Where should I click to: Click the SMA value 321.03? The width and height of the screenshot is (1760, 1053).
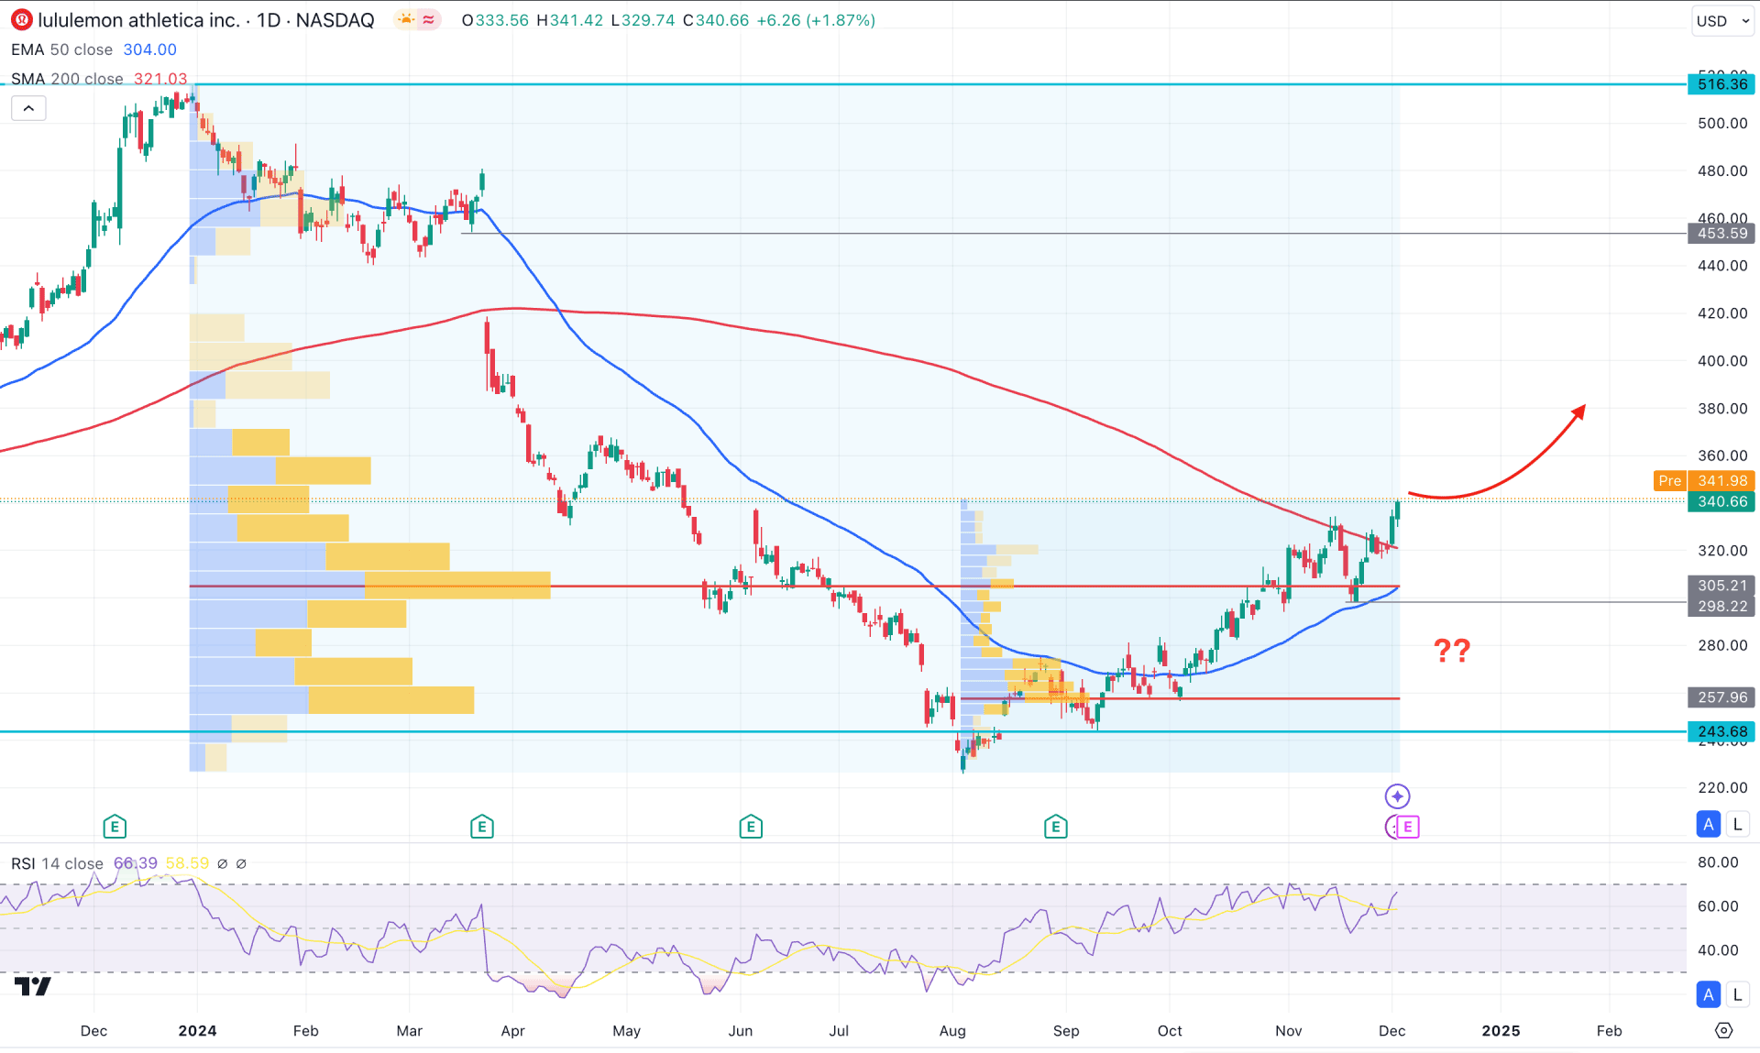[x=160, y=79]
